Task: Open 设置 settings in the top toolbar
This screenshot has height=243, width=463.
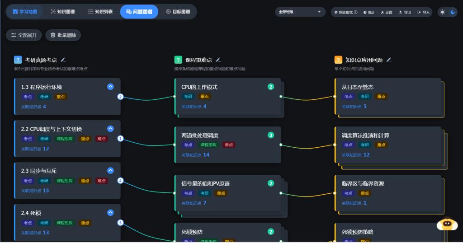Action: coord(386,12)
